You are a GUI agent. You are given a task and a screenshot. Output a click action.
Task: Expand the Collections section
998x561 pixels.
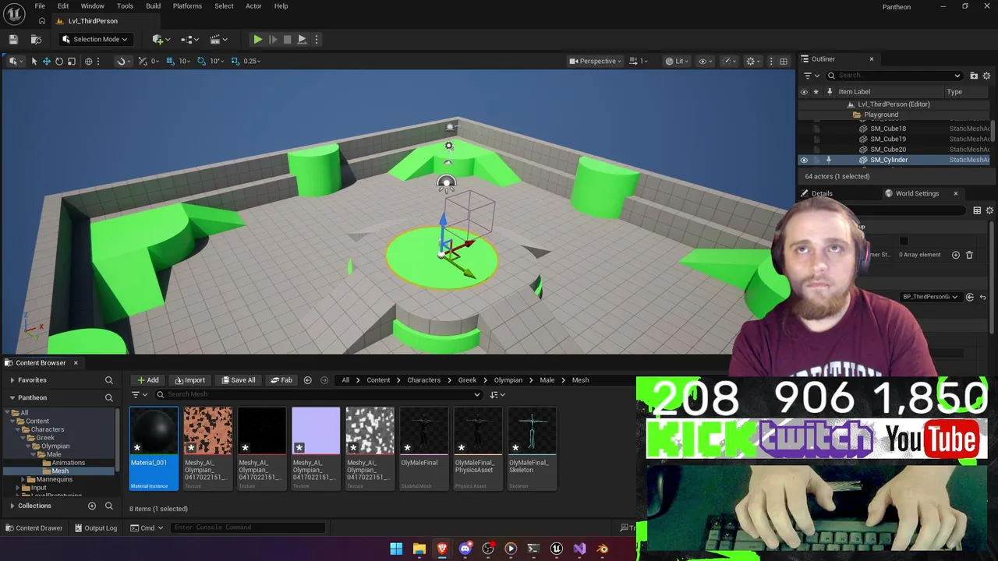click(12, 506)
